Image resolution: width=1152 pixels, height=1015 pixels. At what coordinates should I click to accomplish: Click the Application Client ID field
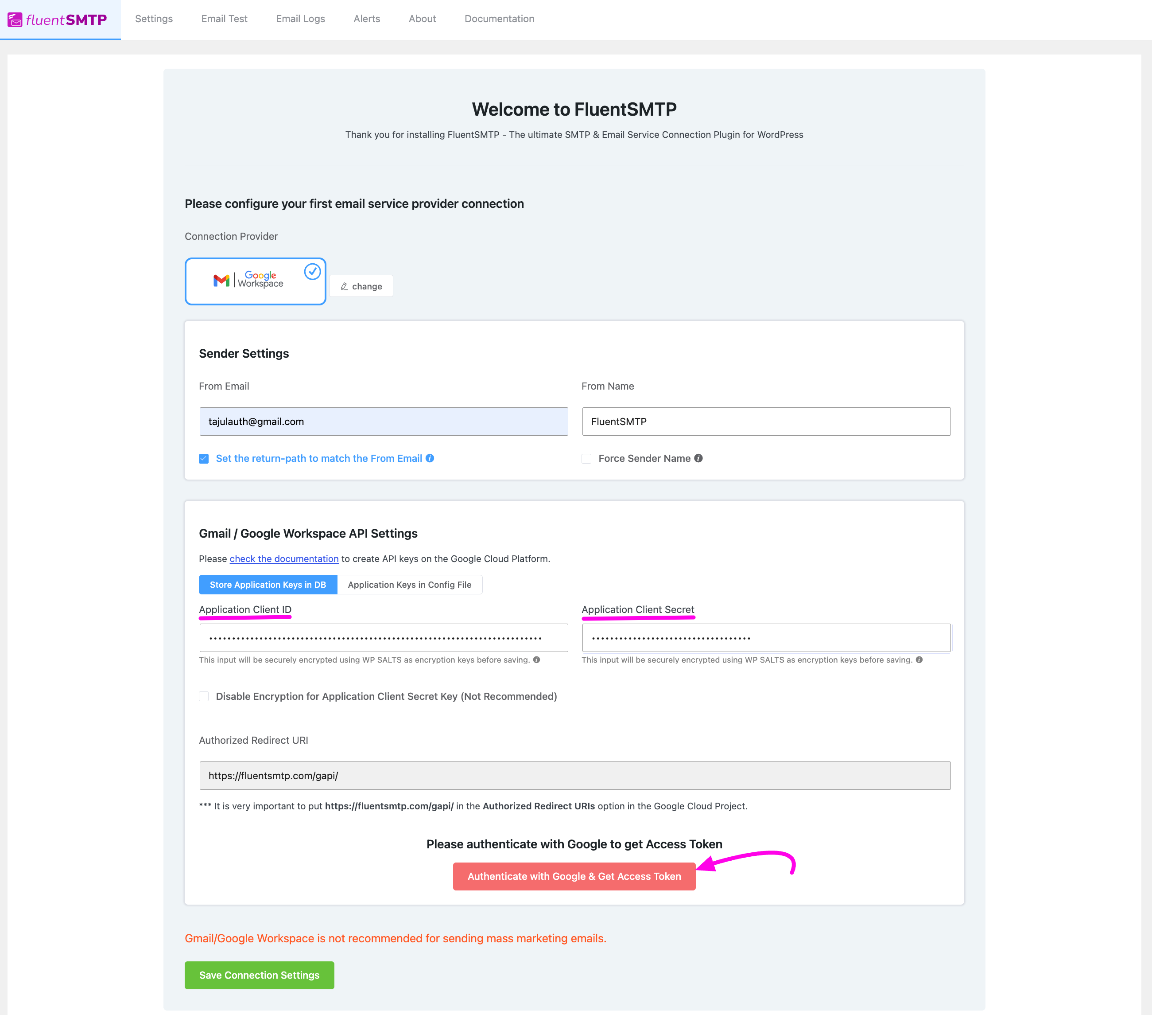point(384,638)
